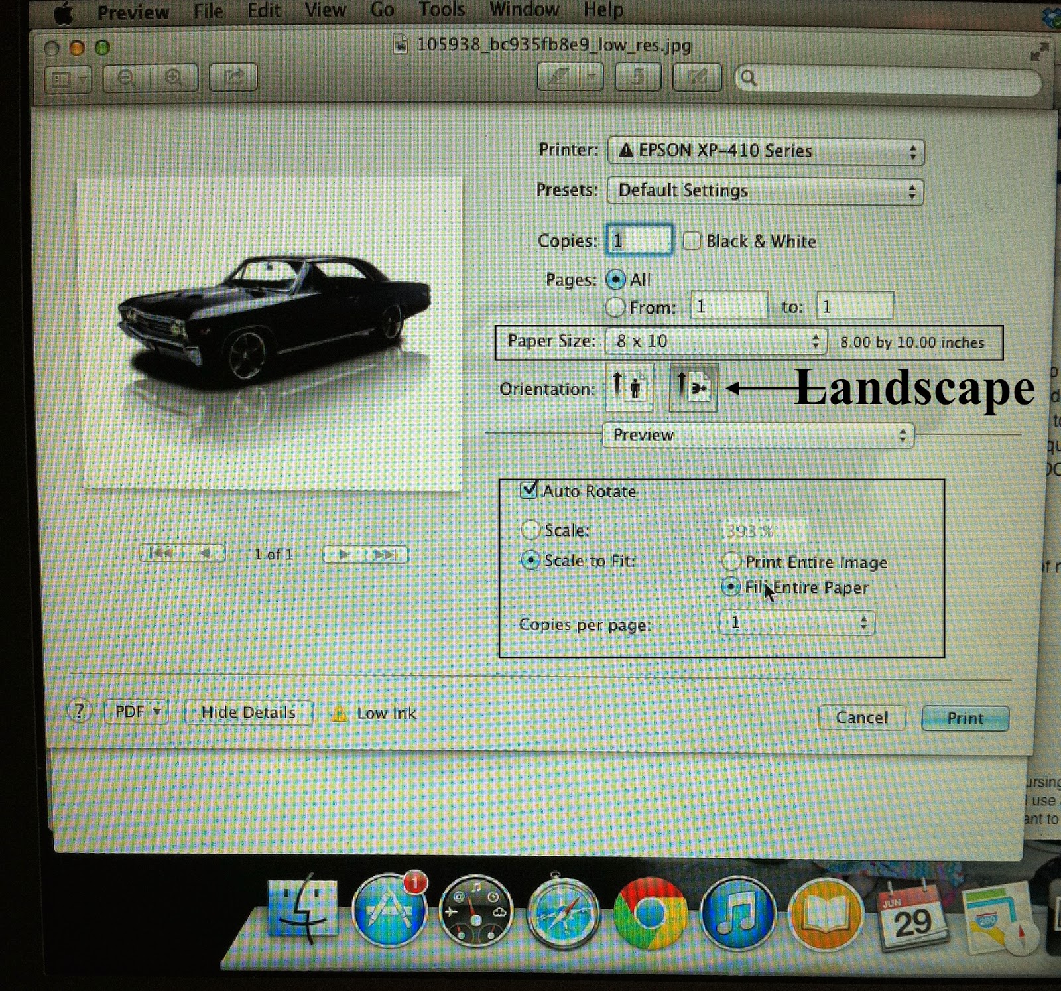The image size is (1061, 991).
Task: Jump to last page in preview navigation
Action: [x=387, y=555]
